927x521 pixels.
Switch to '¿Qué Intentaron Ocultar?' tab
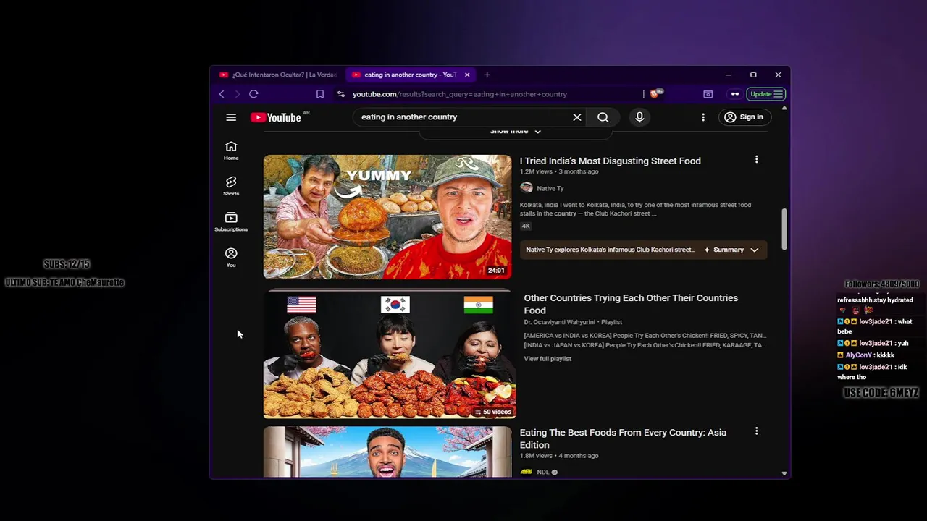[x=278, y=75]
